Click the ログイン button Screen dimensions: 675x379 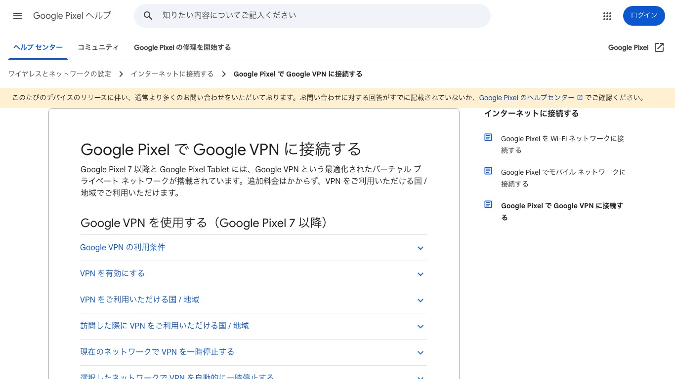tap(644, 16)
